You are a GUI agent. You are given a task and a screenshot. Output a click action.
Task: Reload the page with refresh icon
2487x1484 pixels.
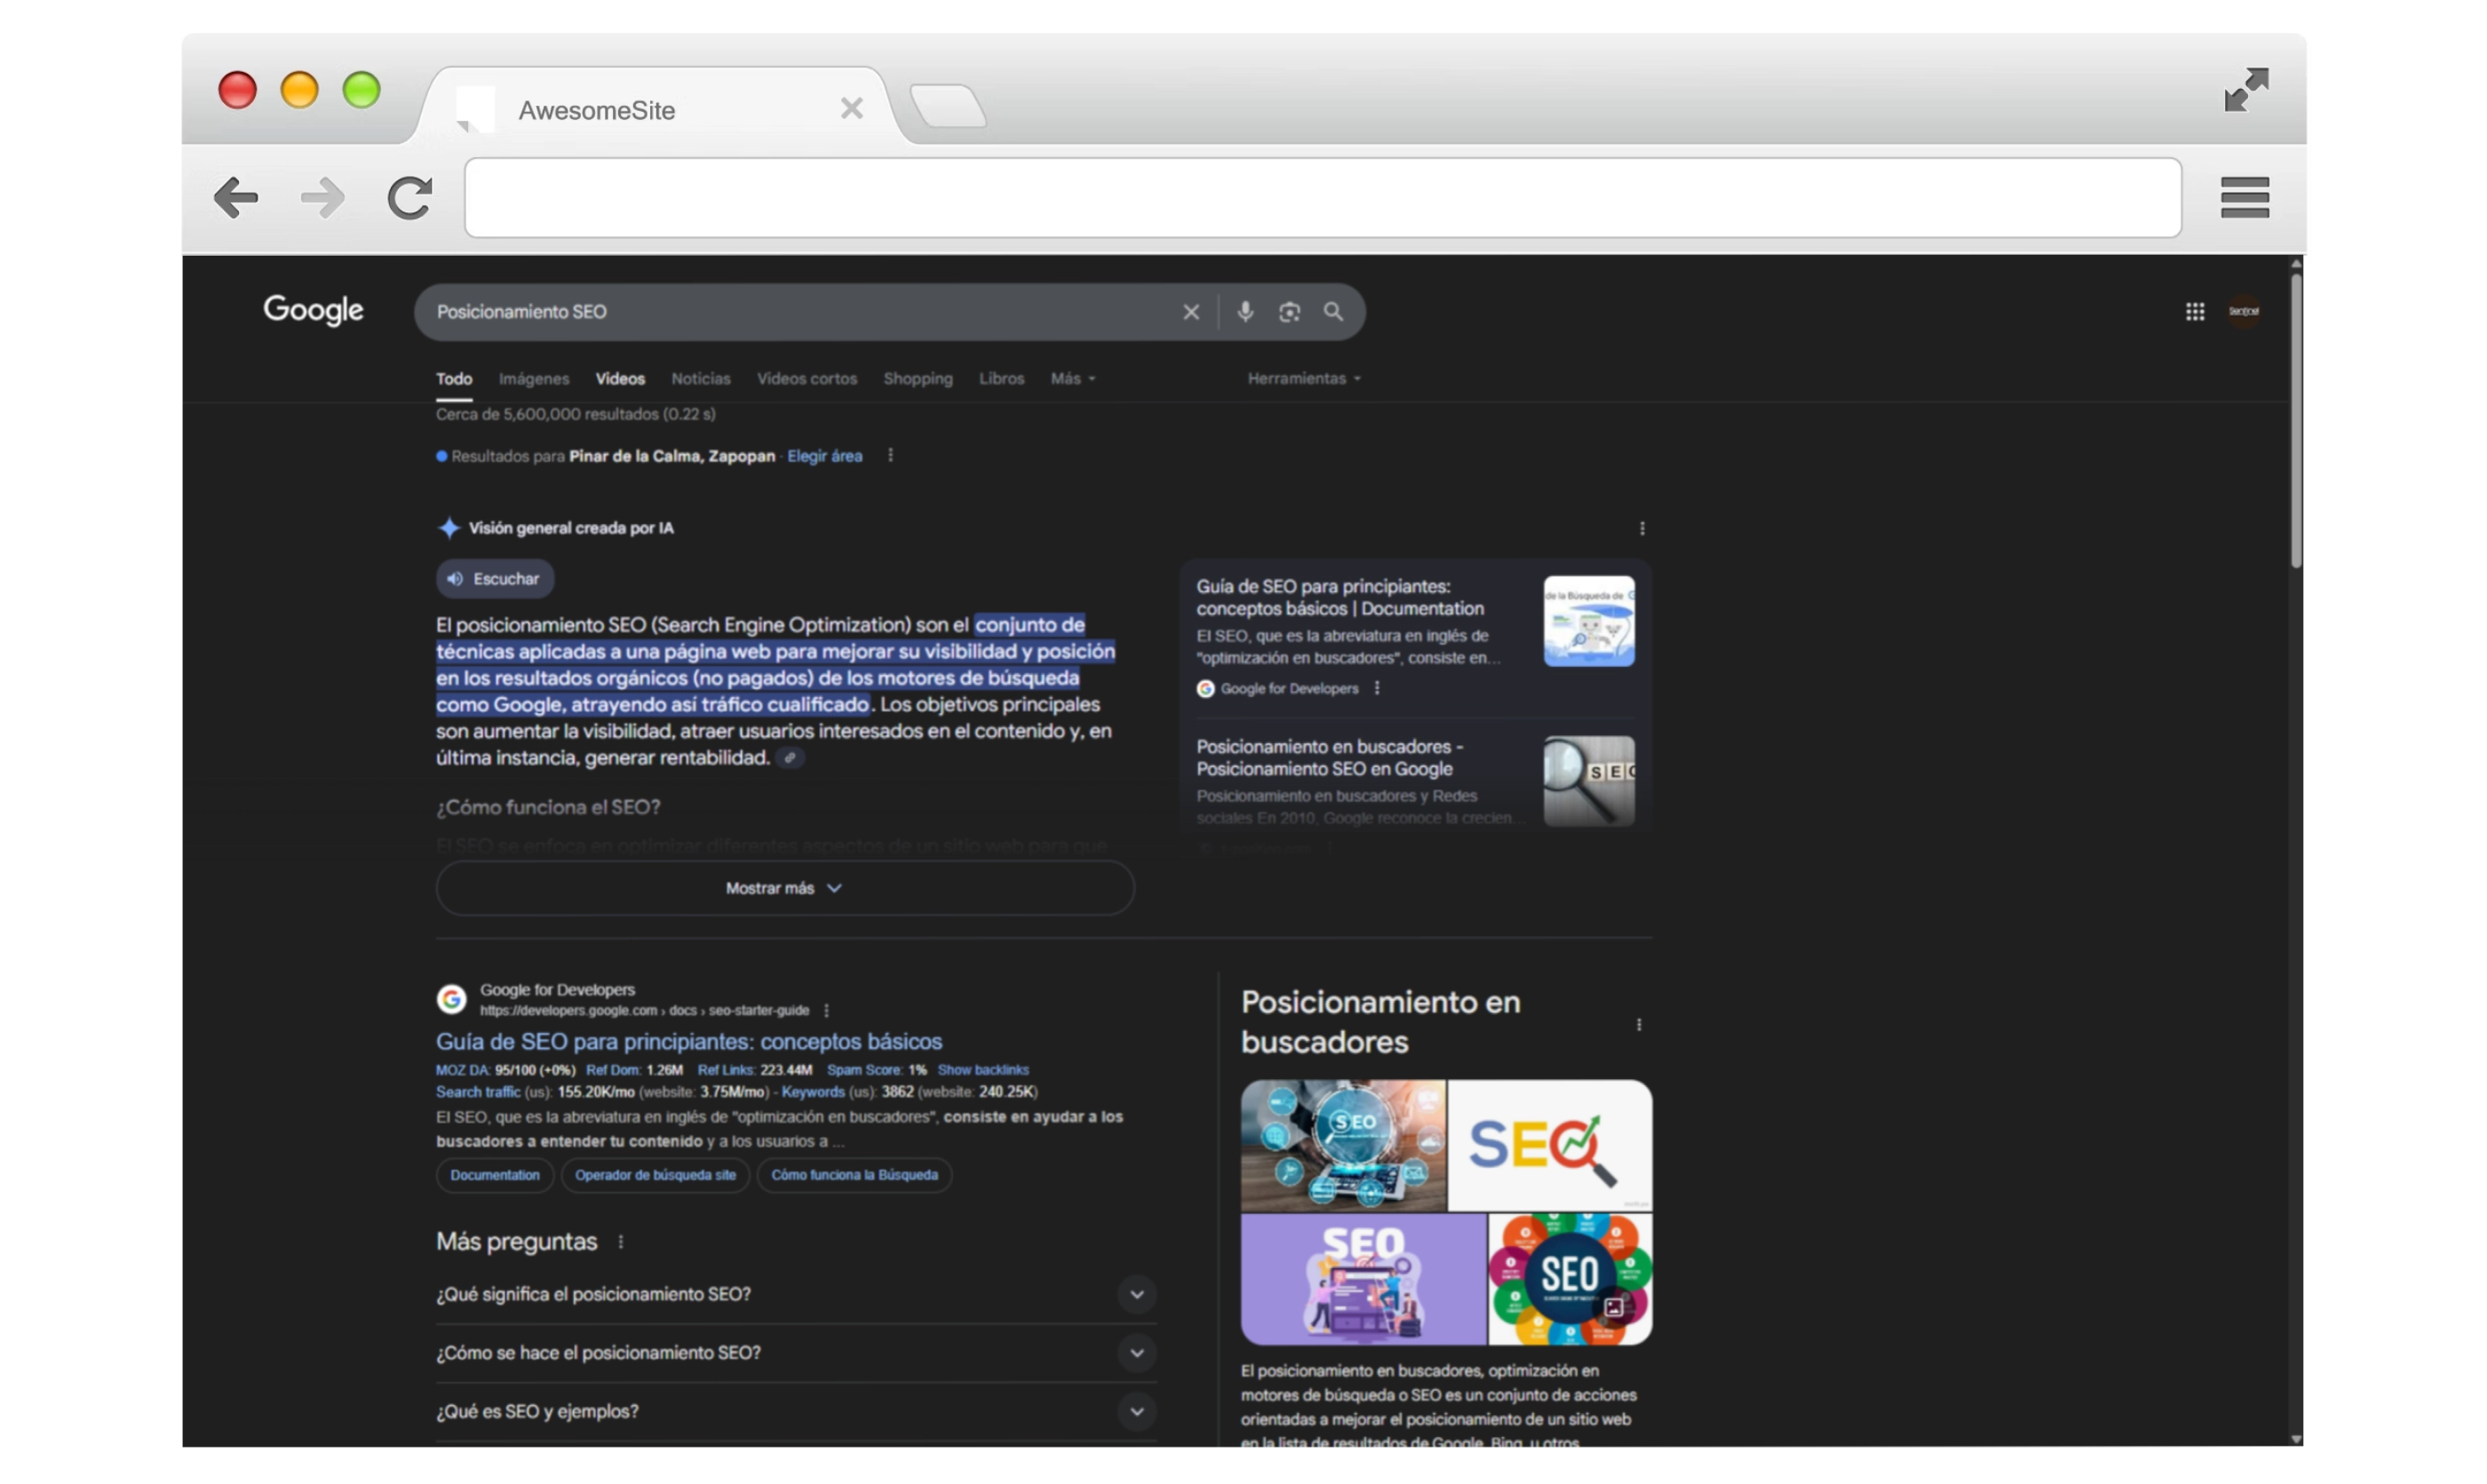coord(409,197)
